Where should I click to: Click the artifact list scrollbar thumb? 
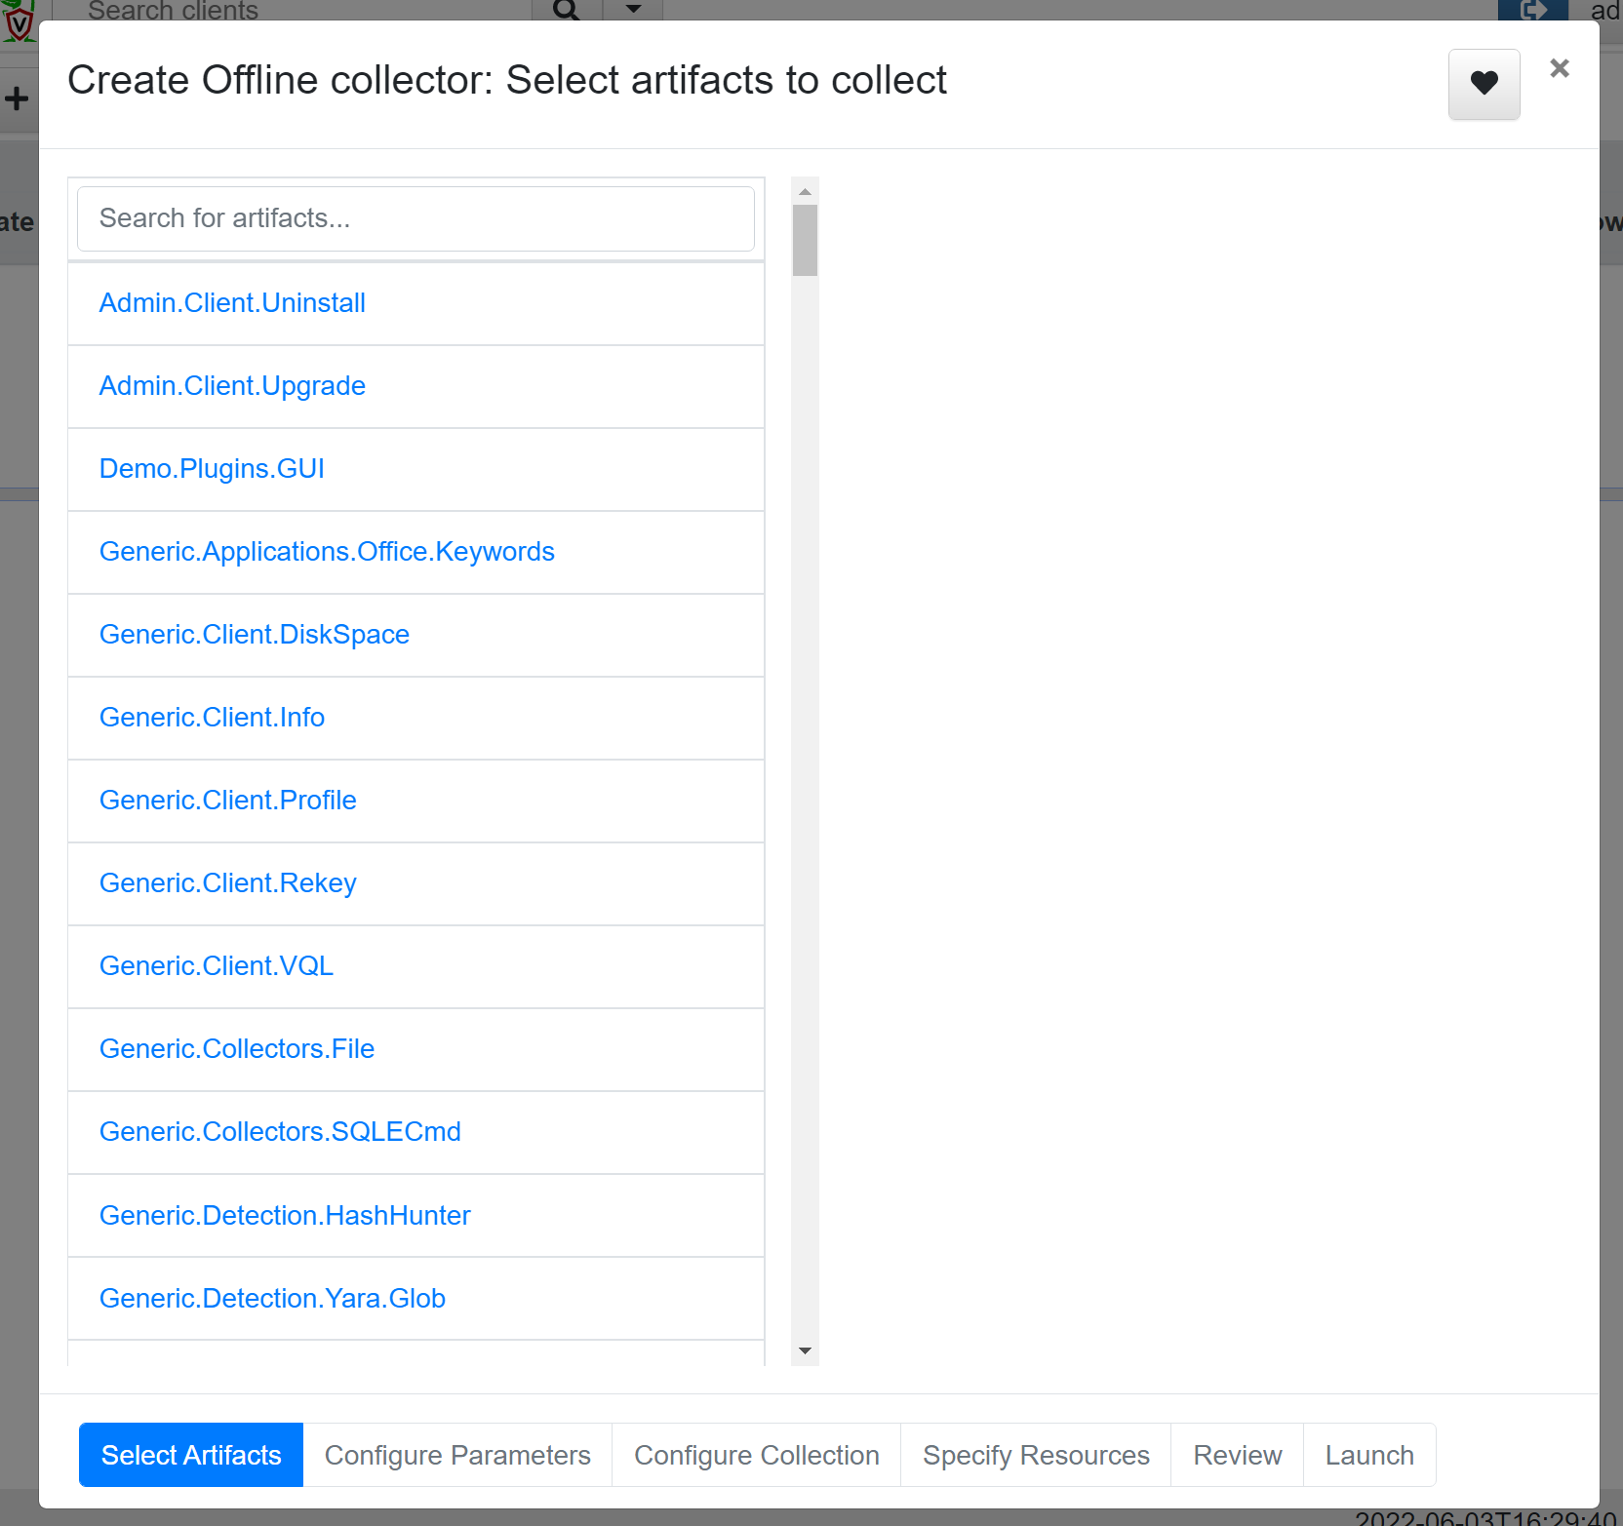tap(805, 240)
